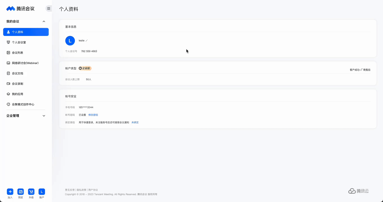Click the 企业版 account badge
This screenshot has height=202, width=383.
tap(85, 68)
